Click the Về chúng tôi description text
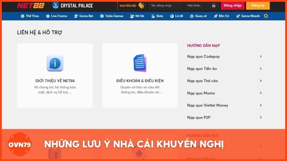This screenshot has height=161, width=287. tap(55, 90)
